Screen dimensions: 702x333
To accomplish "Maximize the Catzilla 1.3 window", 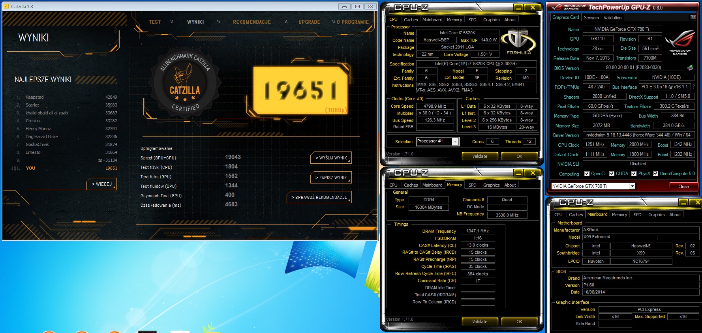I will tap(357, 7).
